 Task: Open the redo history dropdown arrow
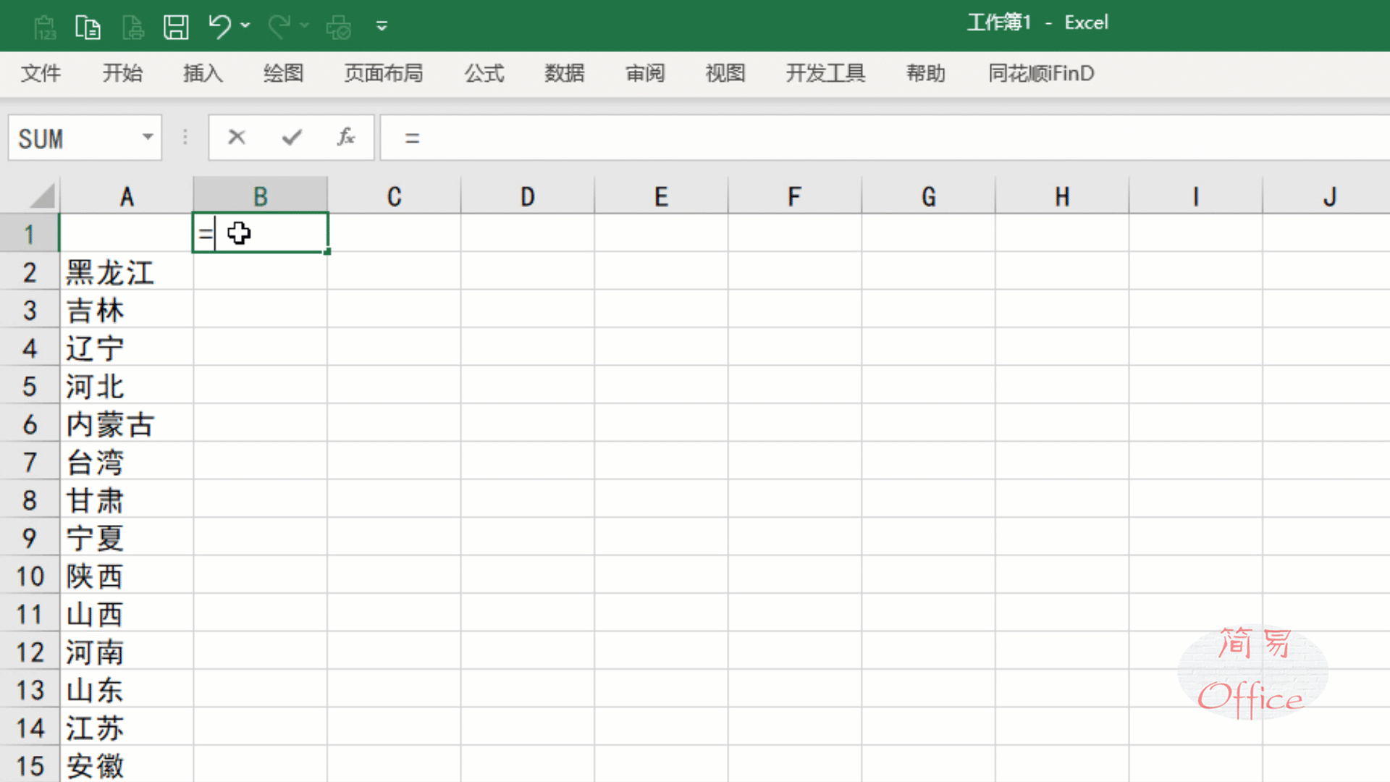tap(304, 25)
